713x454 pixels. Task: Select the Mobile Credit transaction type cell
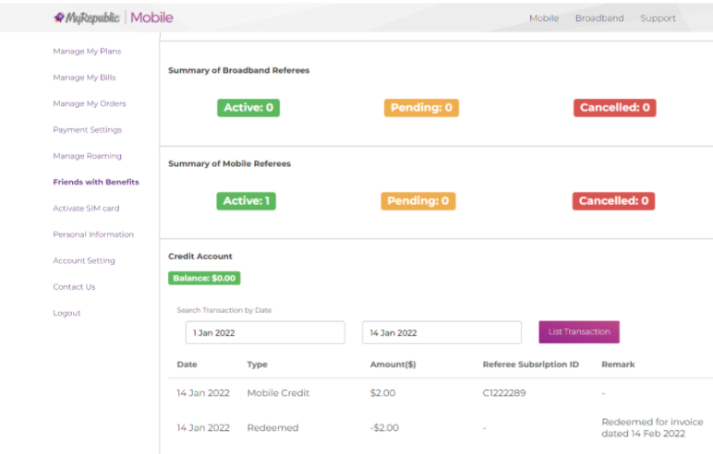tap(278, 393)
